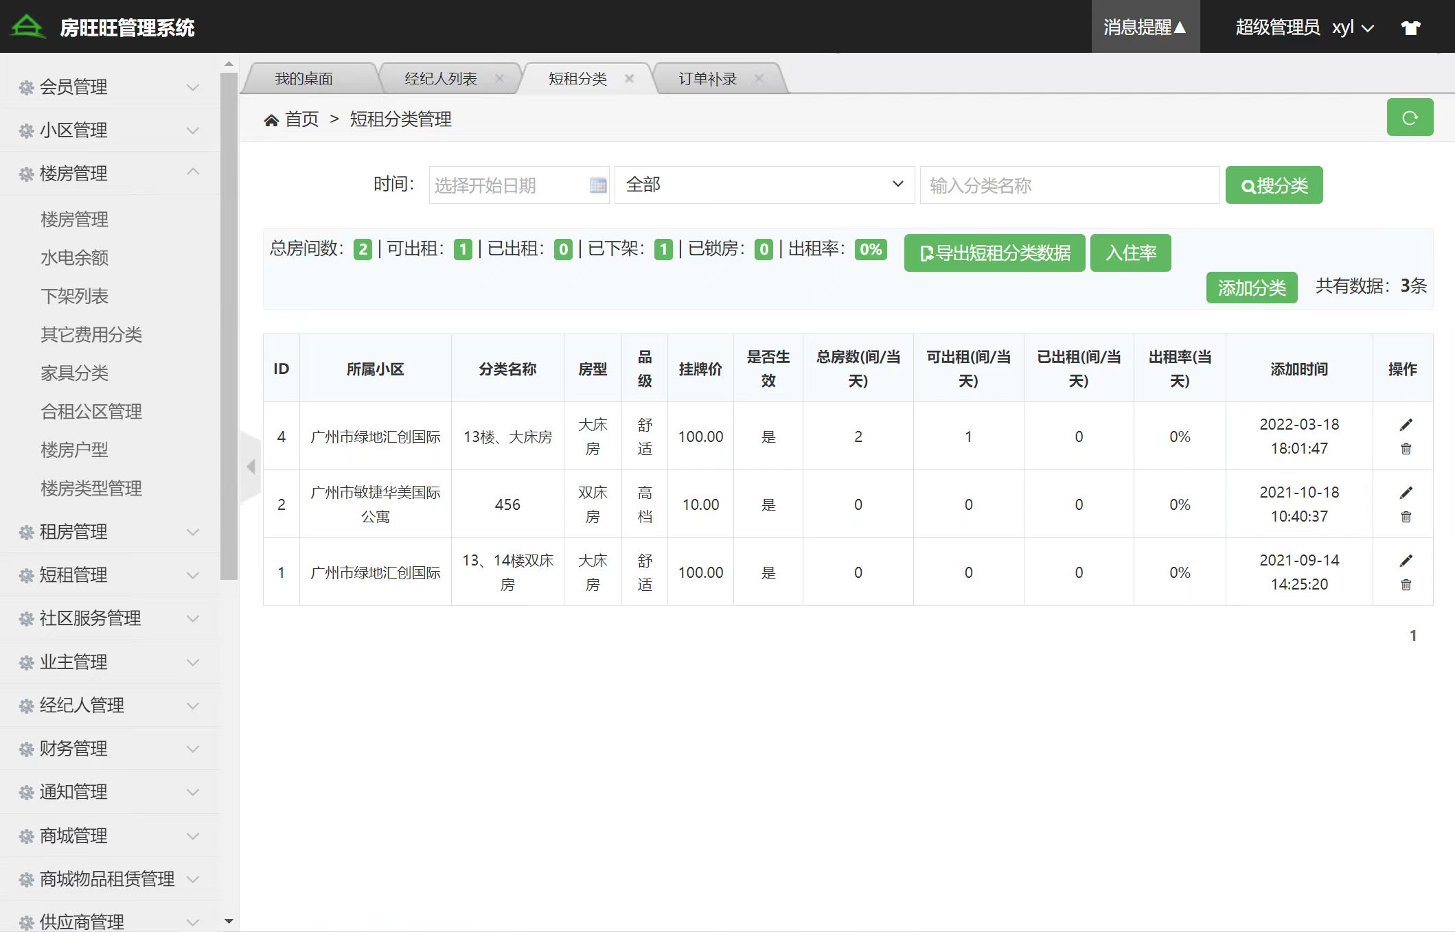1455x932 pixels.
Task: Delete row ID 1 with trash icon
Action: [x=1406, y=585]
